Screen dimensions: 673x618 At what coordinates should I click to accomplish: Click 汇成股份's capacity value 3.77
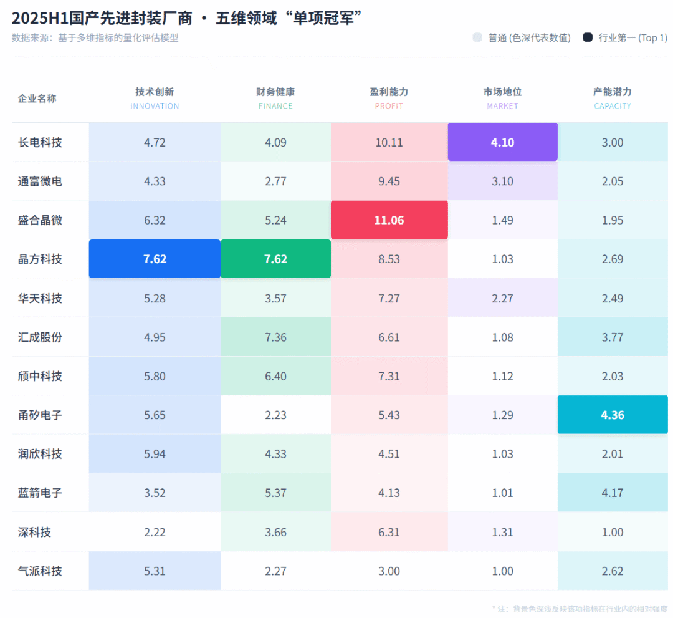(x=613, y=337)
